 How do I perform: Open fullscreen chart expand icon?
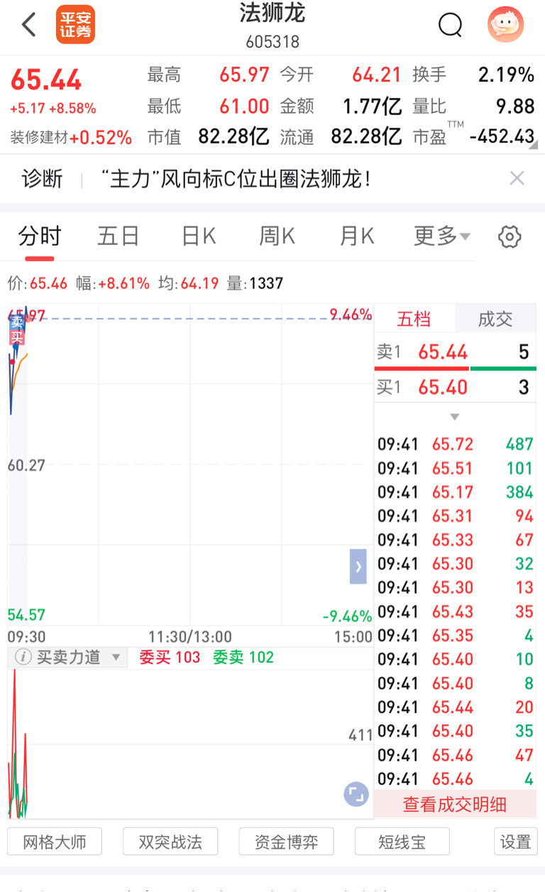[x=356, y=794]
